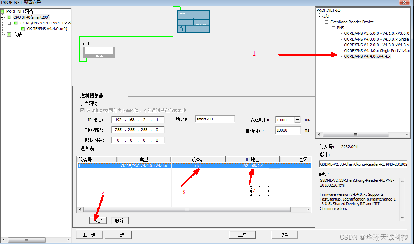Click the 设备名 column header
The image size is (414, 244).
198,160
